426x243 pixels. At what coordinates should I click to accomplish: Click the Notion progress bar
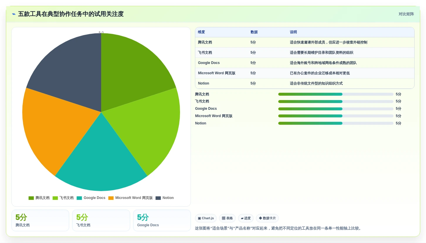coord(336,123)
